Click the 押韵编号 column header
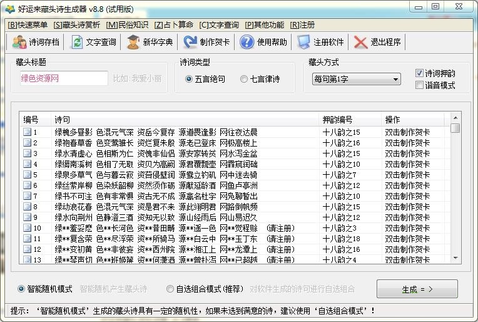 pos(350,120)
